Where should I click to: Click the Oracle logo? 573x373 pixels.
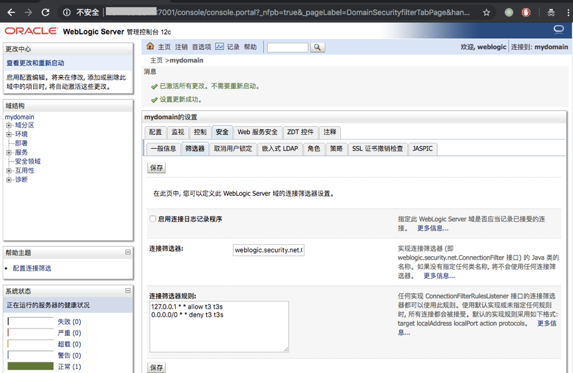(31, 31)
